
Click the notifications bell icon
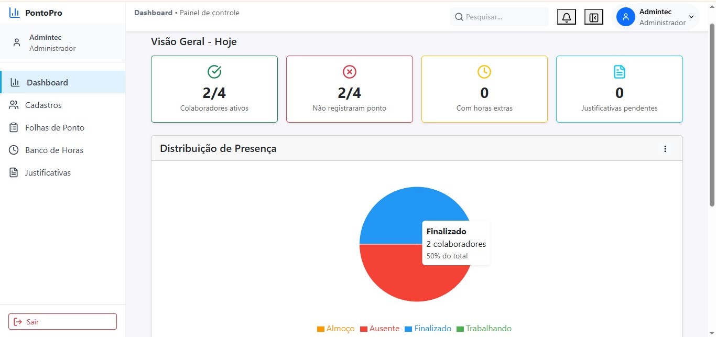[x=566, y=17]
